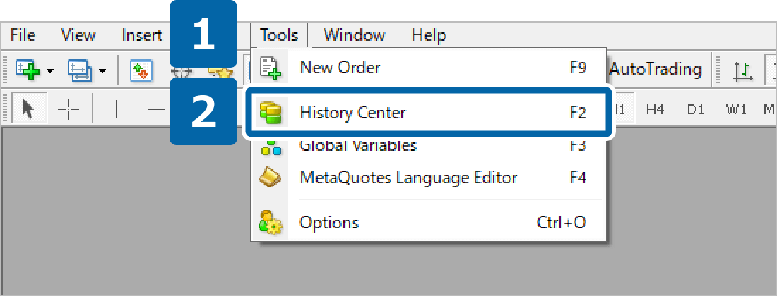Switch chart to bar chart icon
Screen dimensions: 777x296
(x=743, y=71)
